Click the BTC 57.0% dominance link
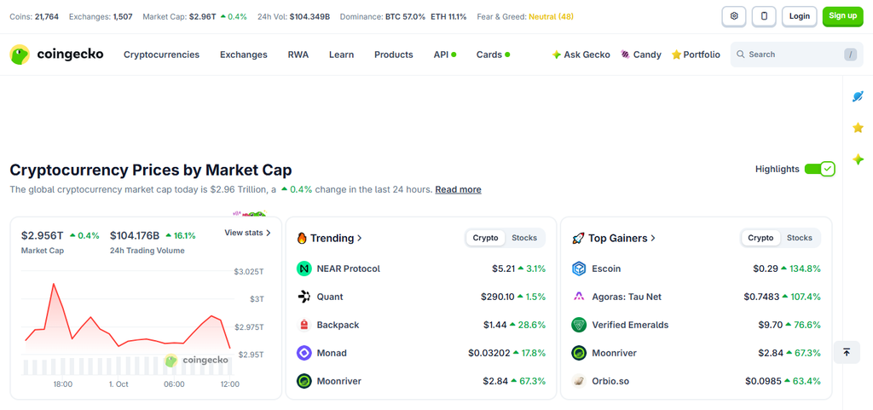This screenshot has height=410, width=873. (405, 17)
